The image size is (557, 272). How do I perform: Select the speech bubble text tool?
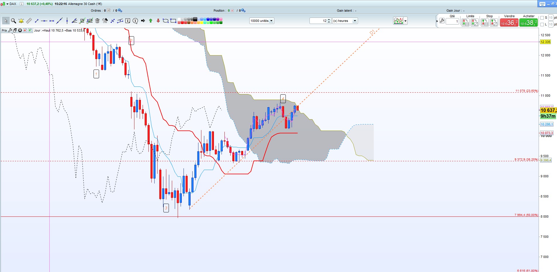click(x=135, y=21)
